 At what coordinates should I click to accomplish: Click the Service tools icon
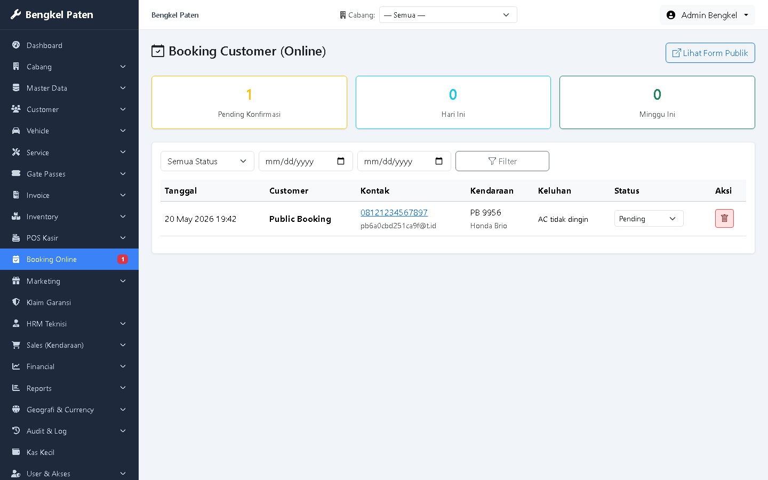tap(16, 152)
